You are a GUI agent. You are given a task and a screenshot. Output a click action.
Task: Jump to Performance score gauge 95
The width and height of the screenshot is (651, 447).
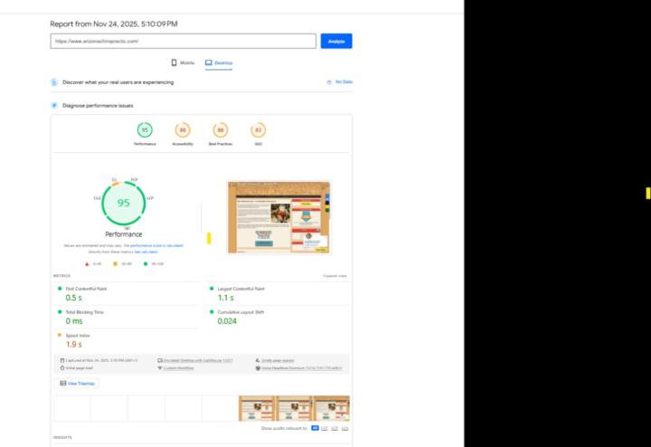coord(145,130)
